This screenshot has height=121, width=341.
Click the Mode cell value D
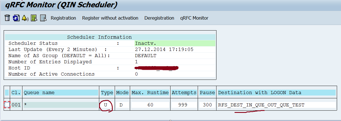(x=122, y=105)
